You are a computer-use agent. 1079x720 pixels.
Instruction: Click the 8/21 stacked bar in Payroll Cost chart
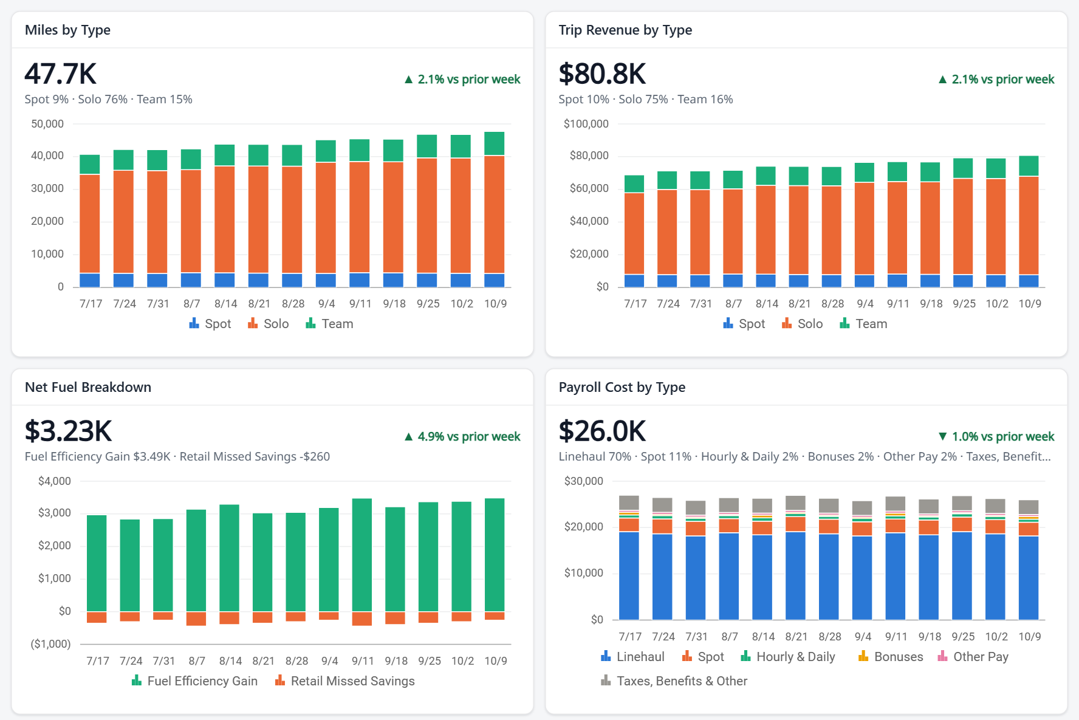795,557
